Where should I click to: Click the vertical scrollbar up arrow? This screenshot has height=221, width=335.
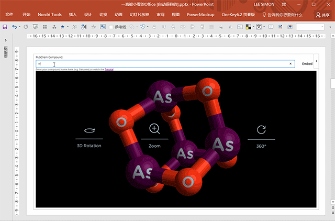coord(333,36)
